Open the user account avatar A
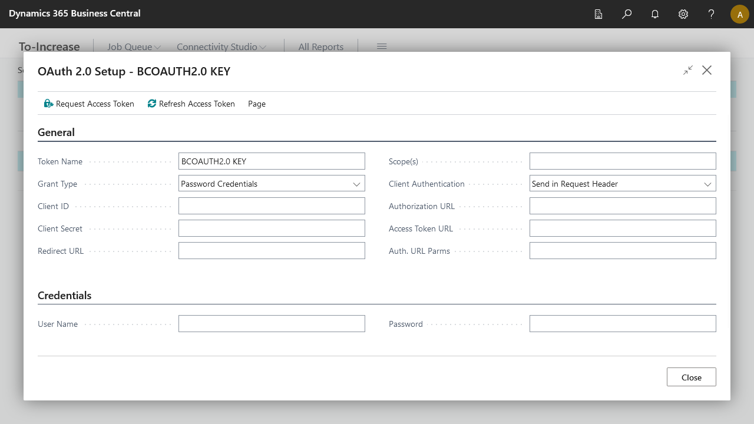The width and height of the screenshot is (754, 424). point(740,14)
